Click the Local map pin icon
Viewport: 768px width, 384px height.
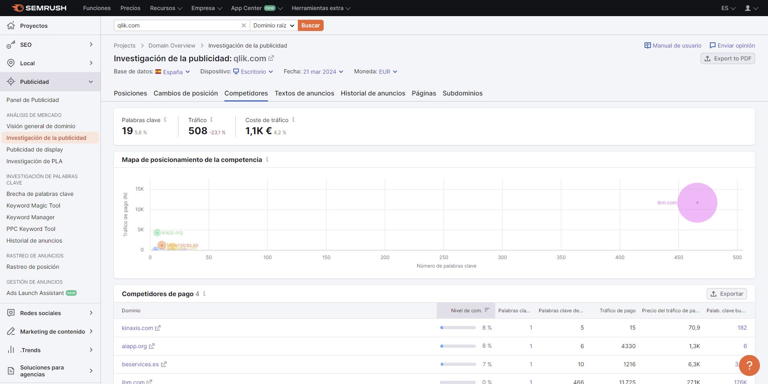tap(11, 63)
